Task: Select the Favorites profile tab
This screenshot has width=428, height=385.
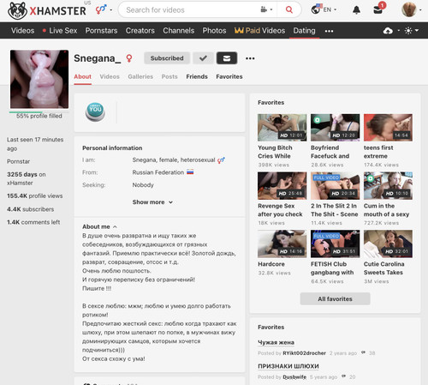Action: click(x=229, y=76)
